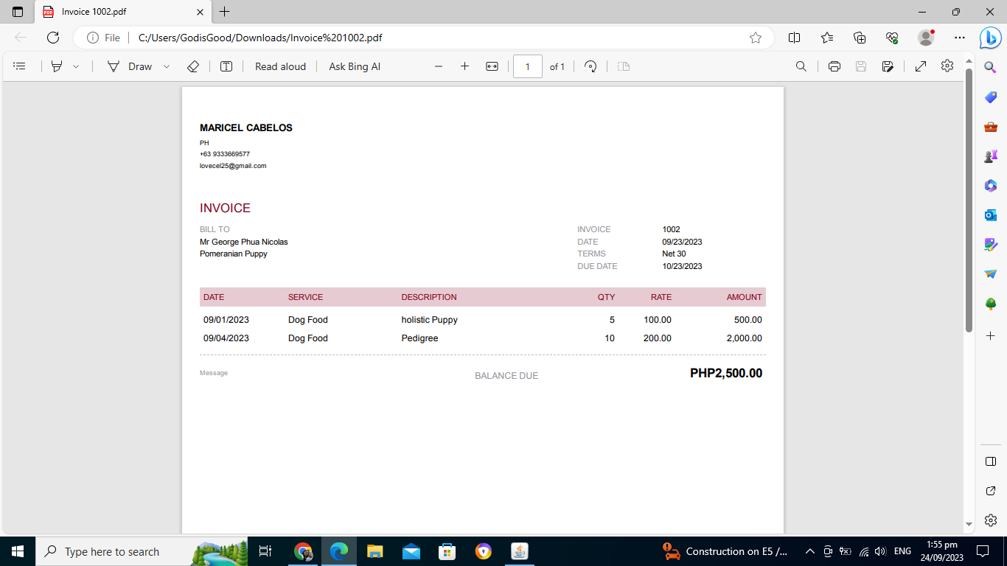Focus the page number field
1007x566 pixels.
point(528,66)
